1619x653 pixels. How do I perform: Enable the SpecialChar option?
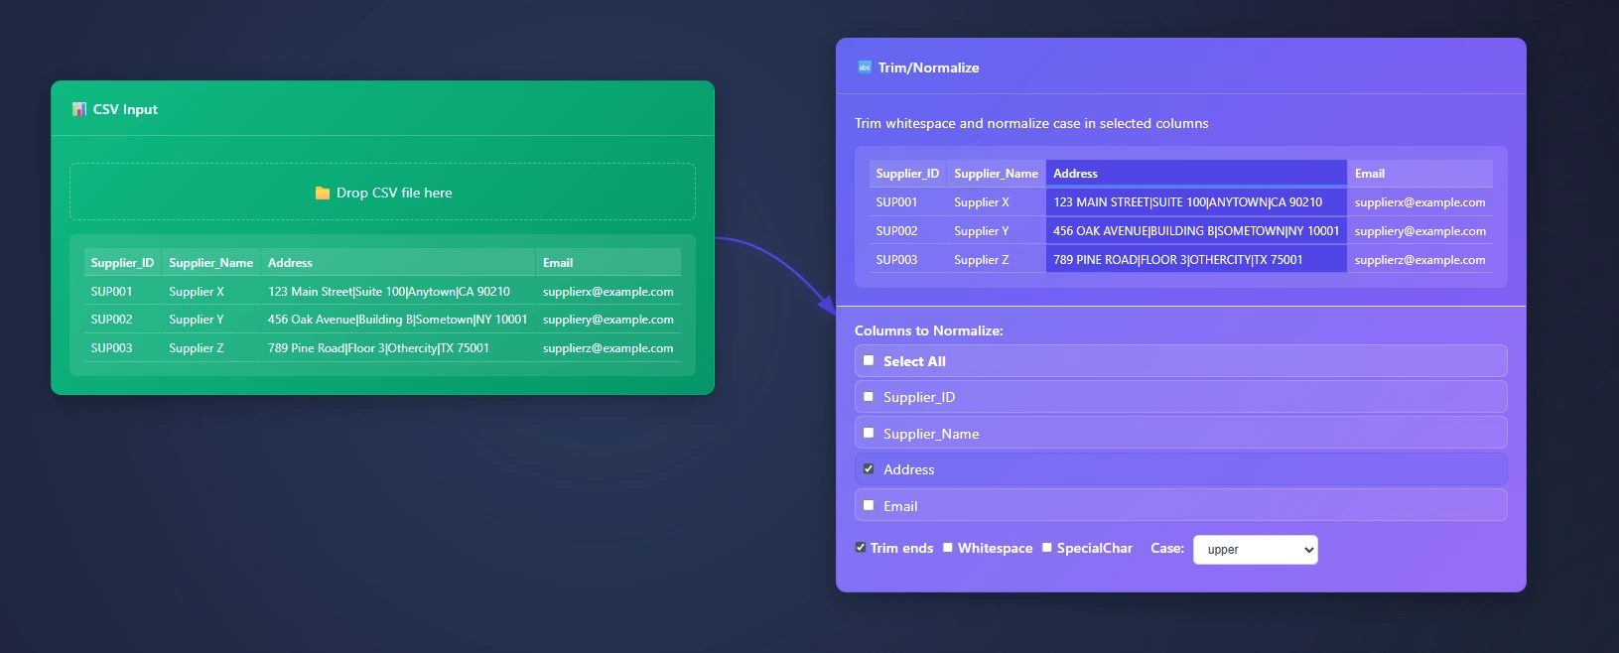1047,548
